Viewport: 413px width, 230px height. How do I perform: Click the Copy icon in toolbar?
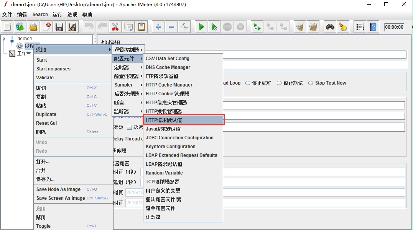(x=128, y=27)
